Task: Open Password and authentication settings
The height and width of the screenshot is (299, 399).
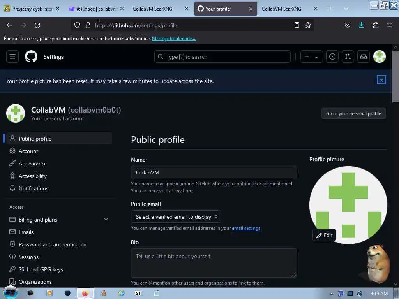Action: (x=59, y=244)
